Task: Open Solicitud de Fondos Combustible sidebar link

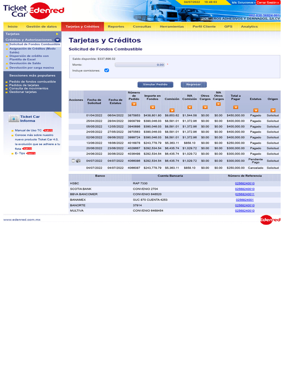Action: click(x=35, y=44)
